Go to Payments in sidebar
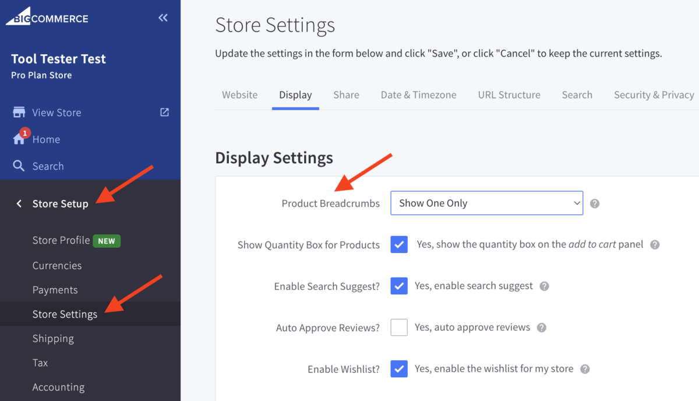The width and height of the screenshot is (699, 401). tap(55, 290)
